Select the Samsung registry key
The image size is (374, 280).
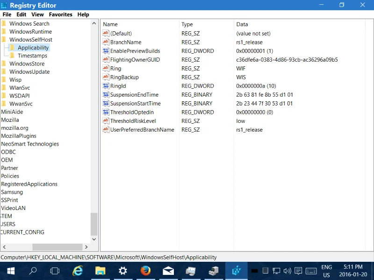click(12, 192)
